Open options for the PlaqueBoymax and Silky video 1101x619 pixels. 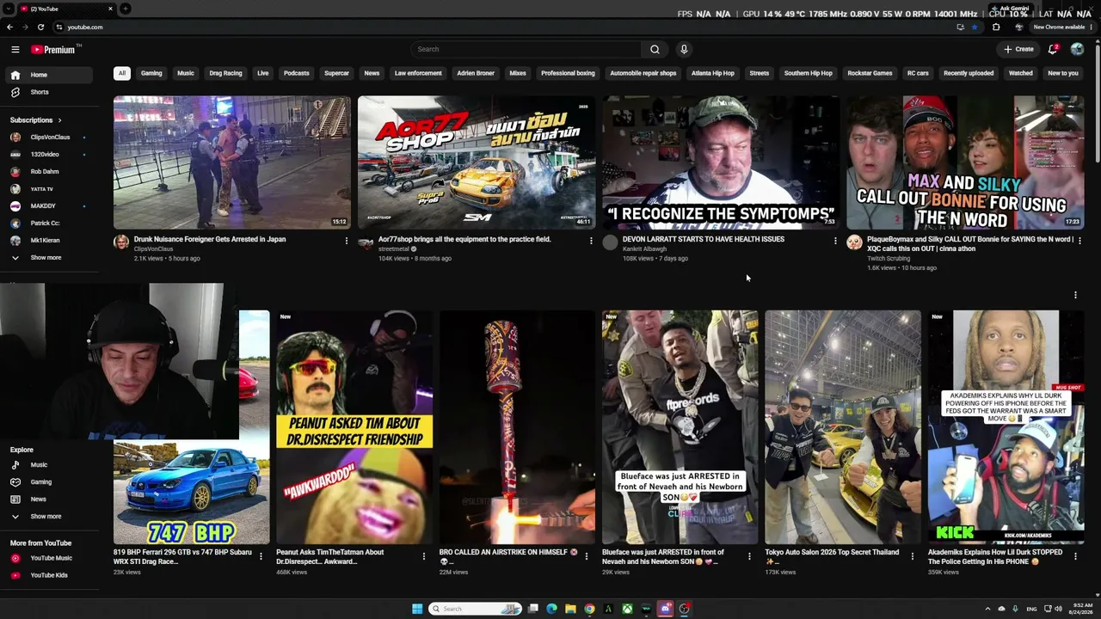pos(1079,241)
